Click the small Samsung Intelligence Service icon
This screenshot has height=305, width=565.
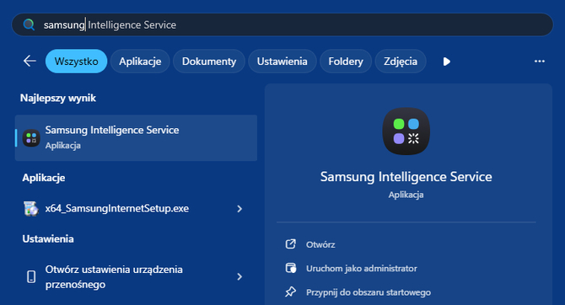[31, 138]
